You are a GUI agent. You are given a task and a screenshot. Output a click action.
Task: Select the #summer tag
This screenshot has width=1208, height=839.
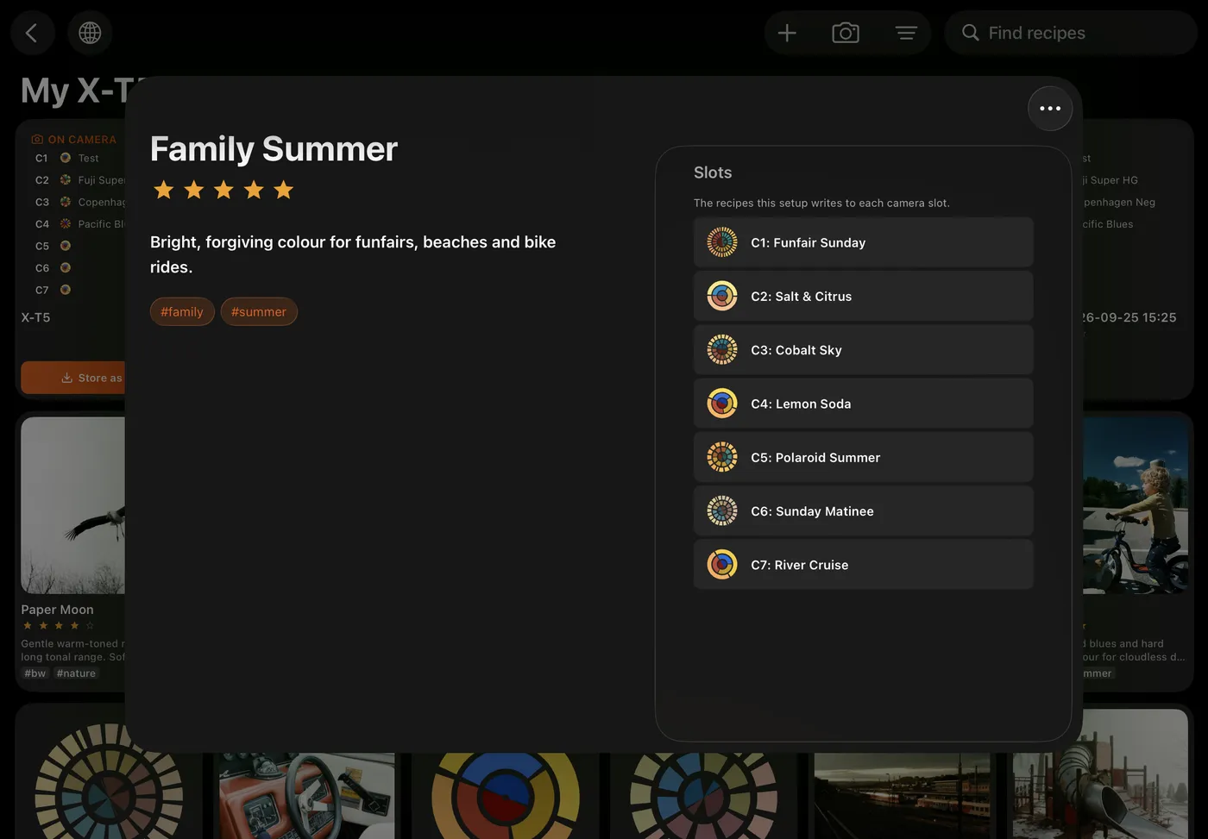pos(259,312)
